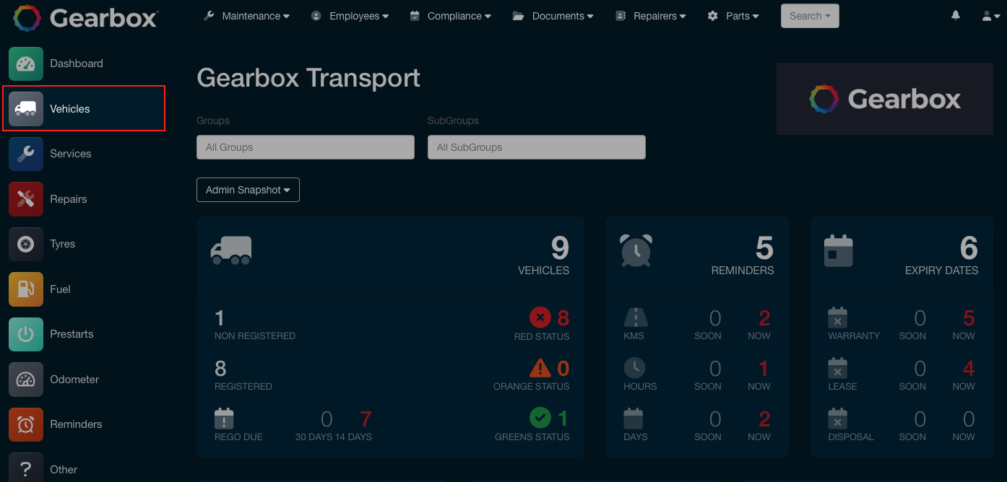Select Odometer label in the sidebar
Image resolution: width=1007 pixels, height=482 pixels.
click(x=74, y=380)
